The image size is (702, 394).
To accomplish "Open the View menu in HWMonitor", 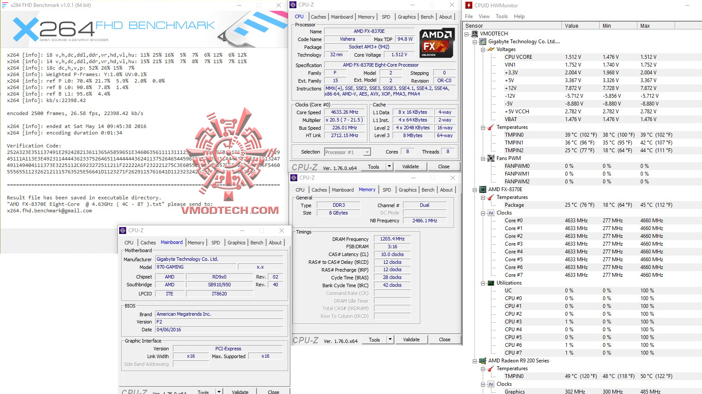I will 484,16.
